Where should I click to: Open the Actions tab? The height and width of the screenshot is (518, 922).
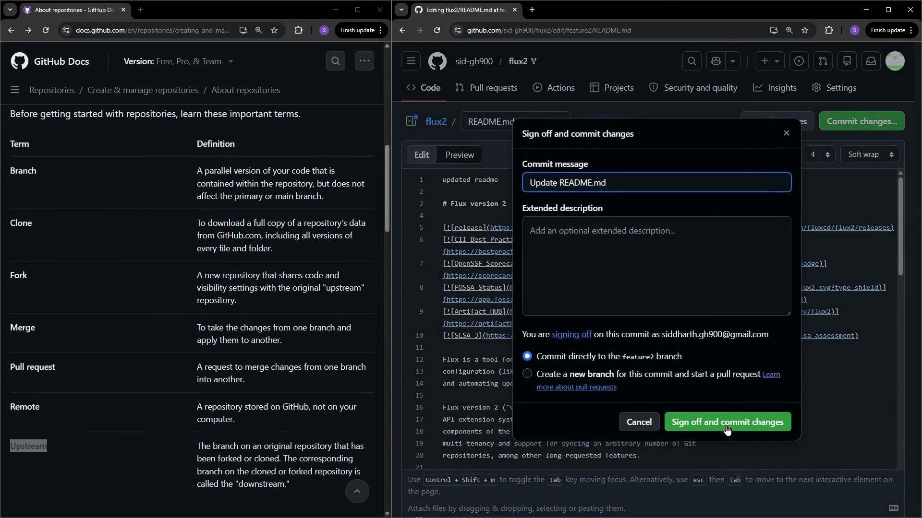pos(554,88)
